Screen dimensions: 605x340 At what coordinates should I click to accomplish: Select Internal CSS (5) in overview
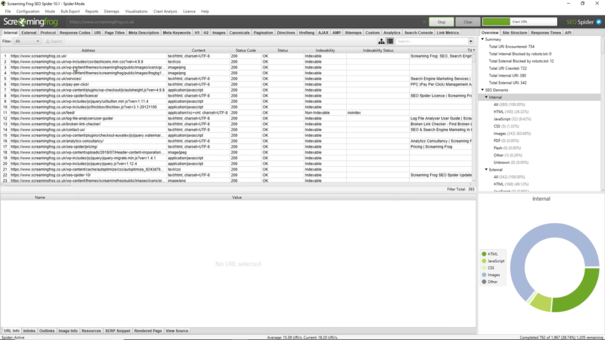point(506,126)
